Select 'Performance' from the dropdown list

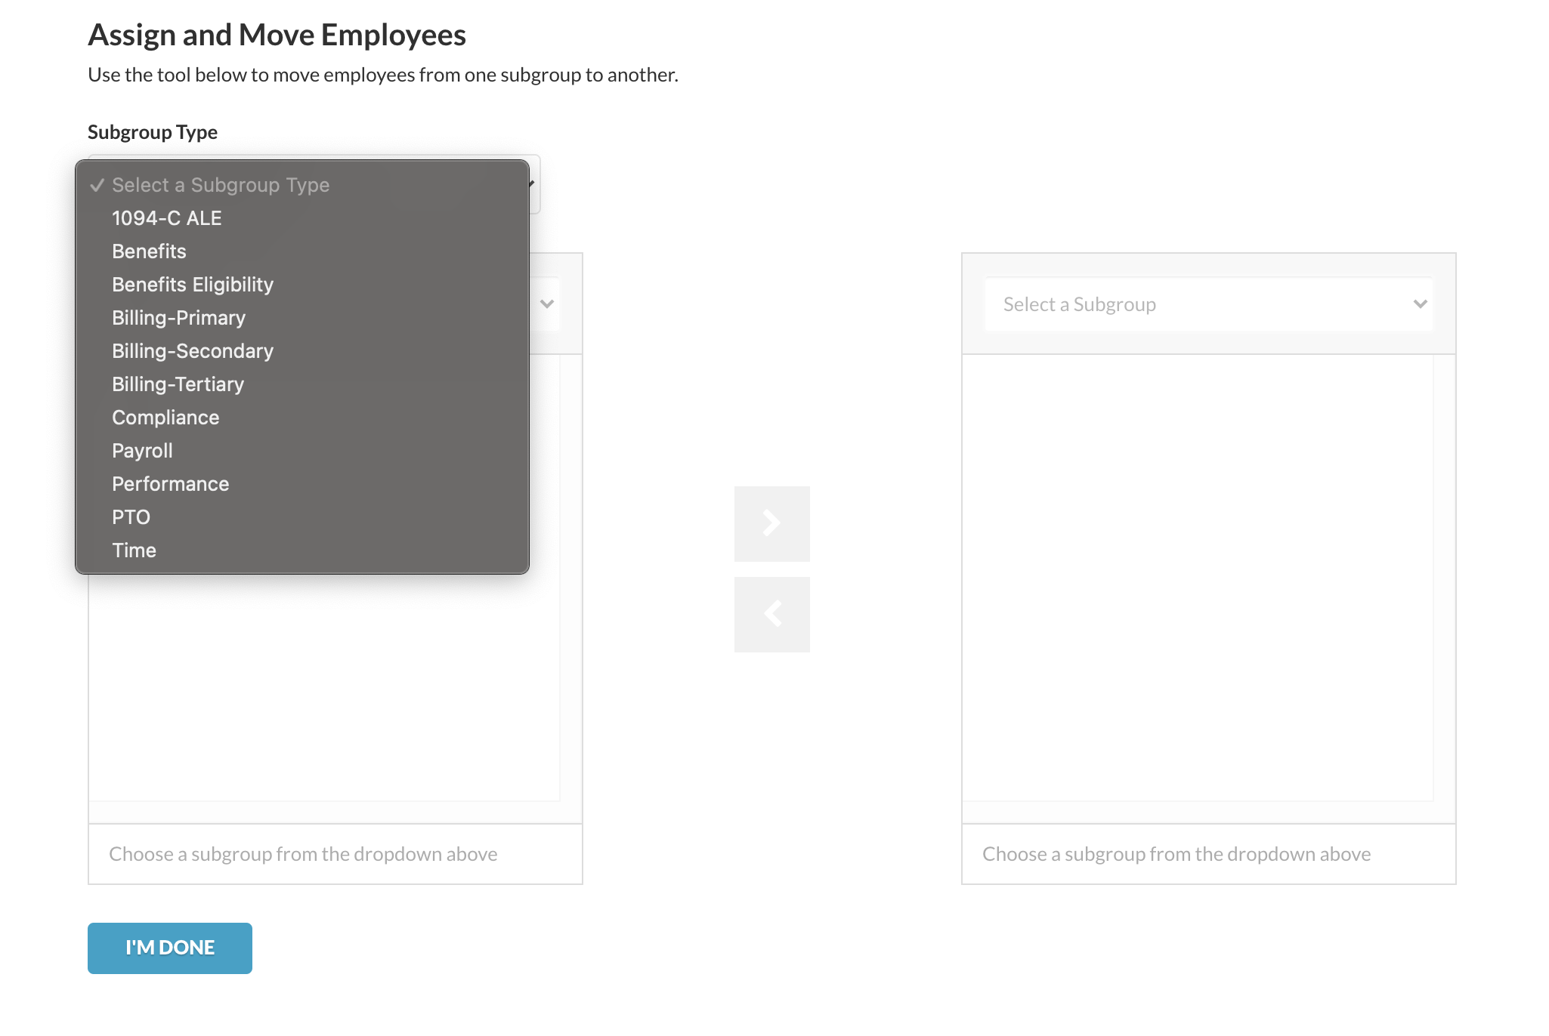pyautogui.click(x=302, y=484)
